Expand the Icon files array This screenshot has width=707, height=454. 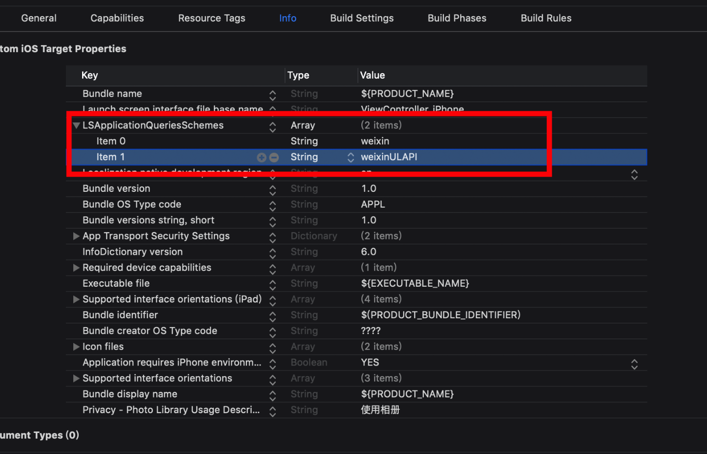[x=76, y=347]
